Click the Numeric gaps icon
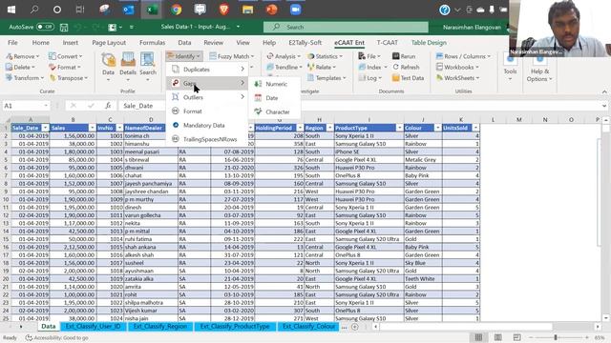611x343 pixels. [x=258, y=84]
